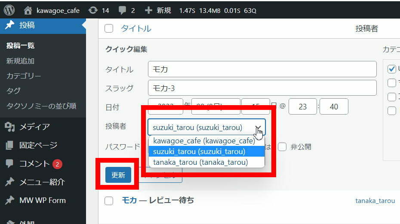Click the 更新 update button
400x224 pixels.
[118, 175]
